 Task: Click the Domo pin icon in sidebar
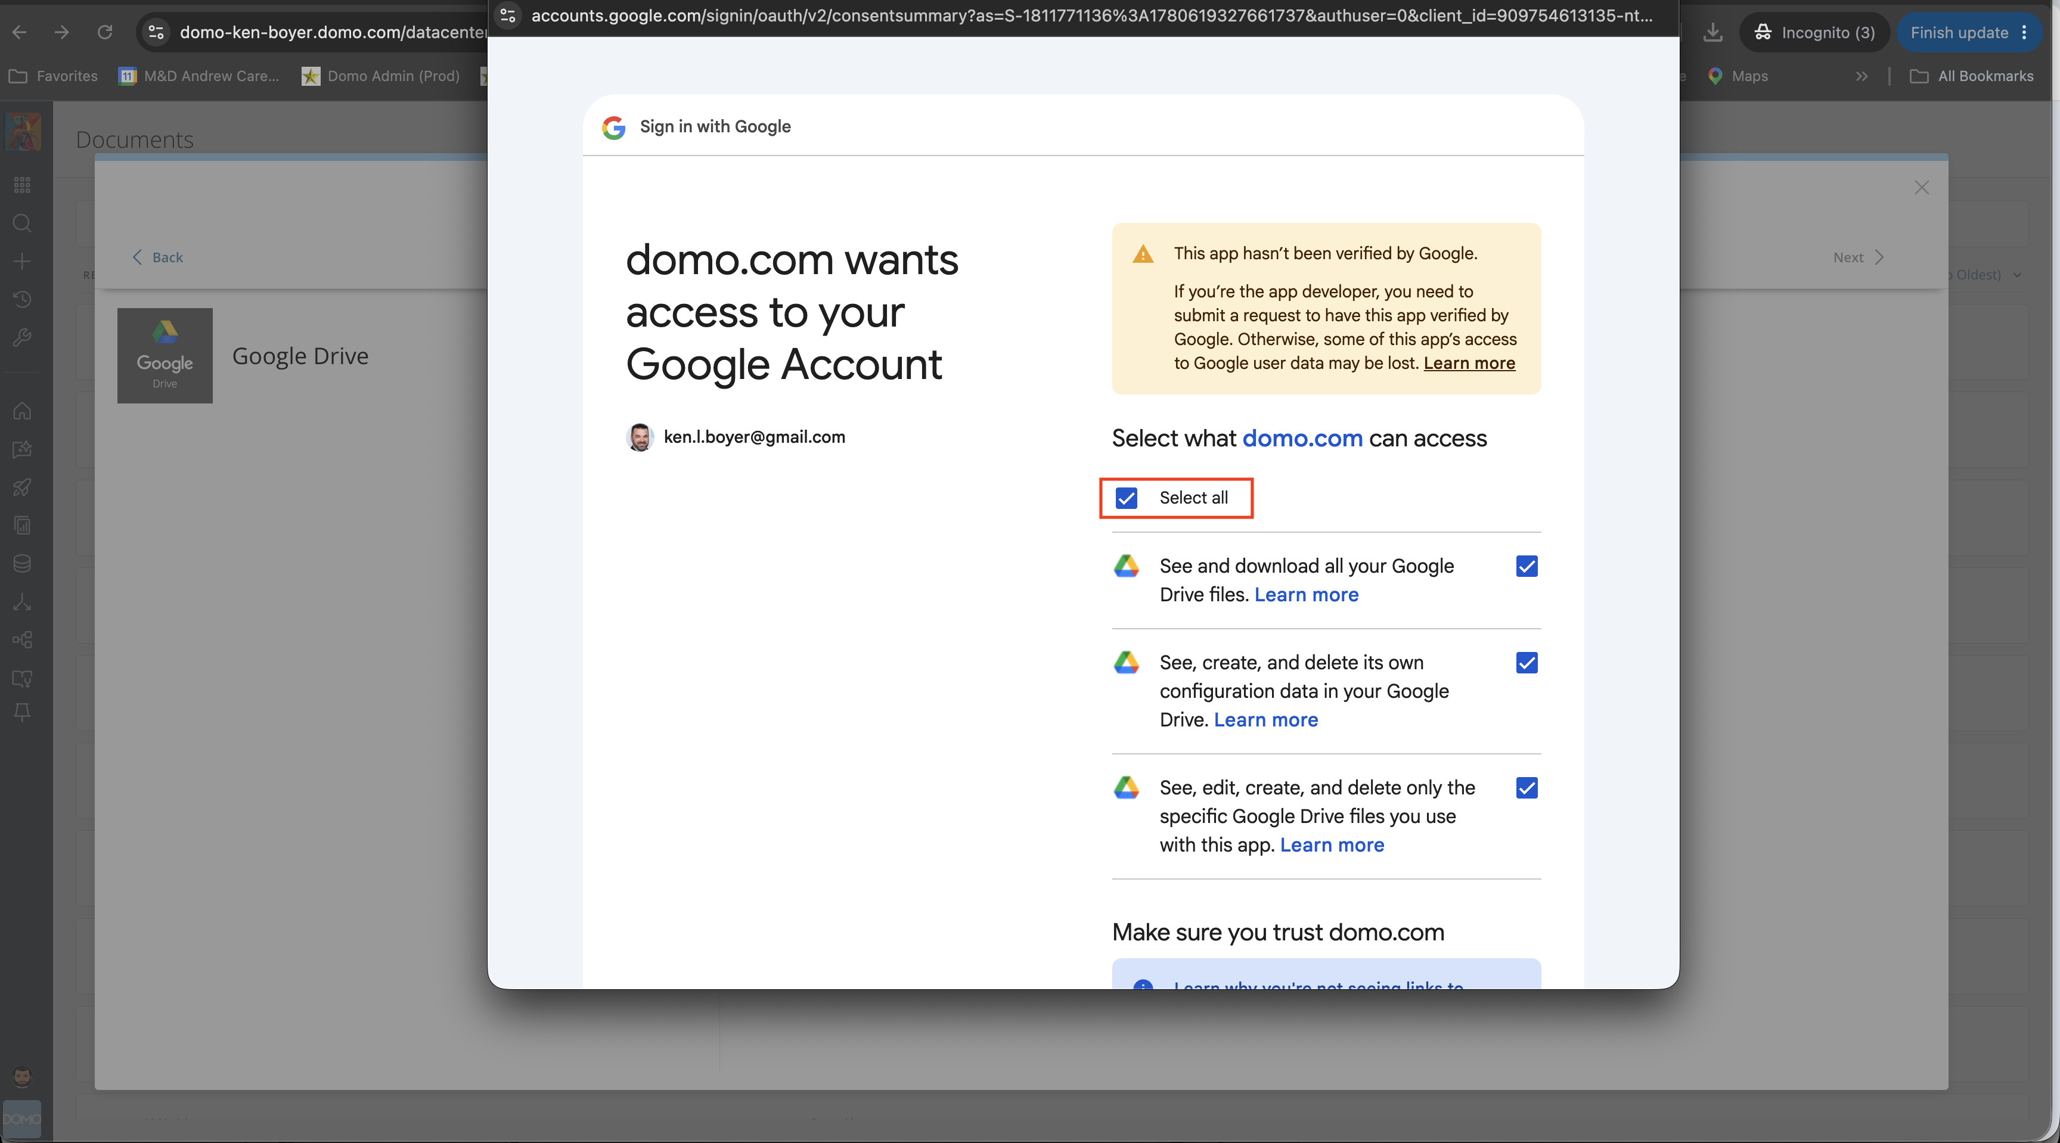[x=23, y=712]
